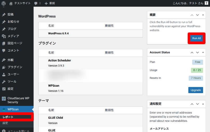Click the wrench icon beside ツール

pos(4,82)
